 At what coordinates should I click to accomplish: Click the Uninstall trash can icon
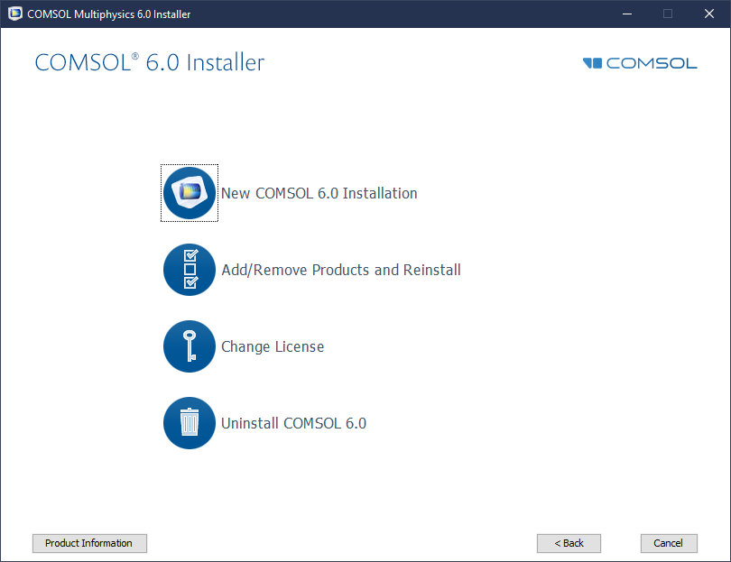190,423
